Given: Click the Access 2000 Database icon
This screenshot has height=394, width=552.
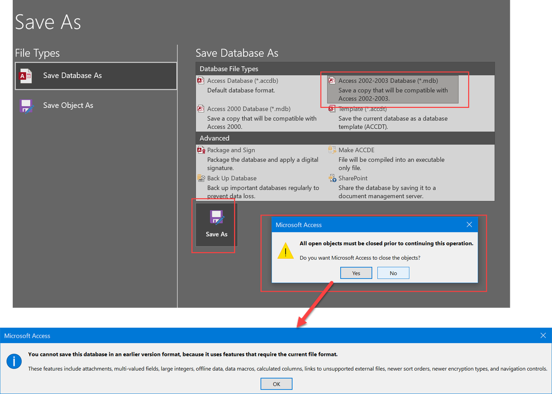Looking at the screenshot, I should tap(201, 109).
